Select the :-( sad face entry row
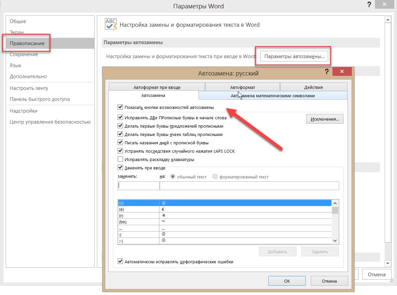 (225, 241)
